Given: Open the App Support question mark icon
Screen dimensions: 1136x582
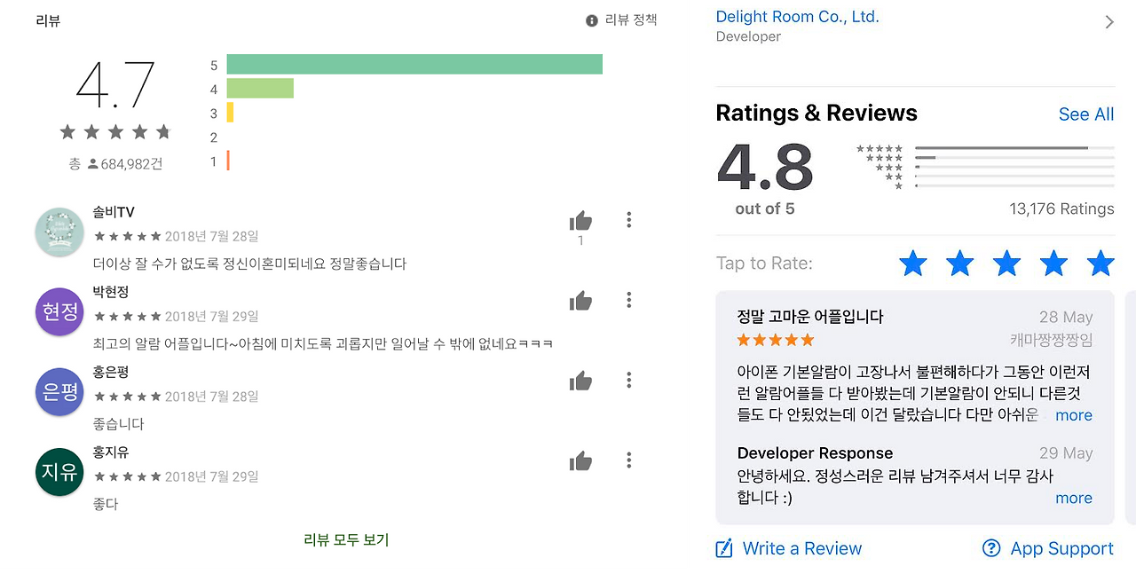Looking at the screenshot, I should pyautogui.click(x=991, y=548).
